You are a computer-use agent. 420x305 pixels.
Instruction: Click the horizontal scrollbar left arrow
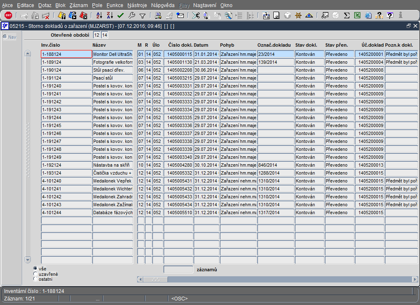click(140, 279)
